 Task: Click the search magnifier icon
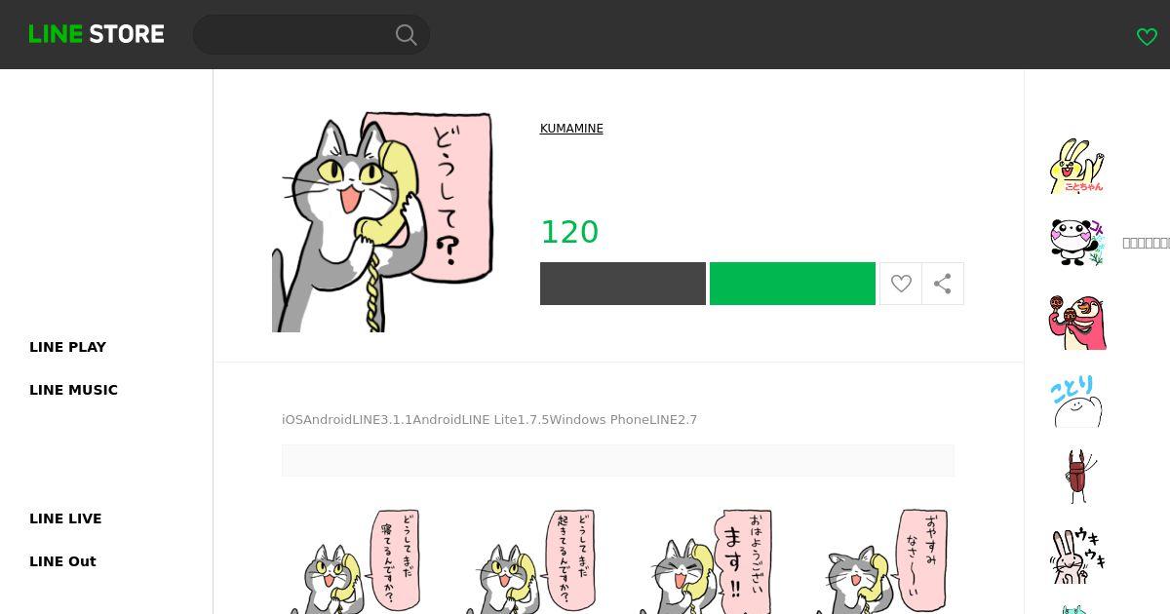(x=407, y=35)
